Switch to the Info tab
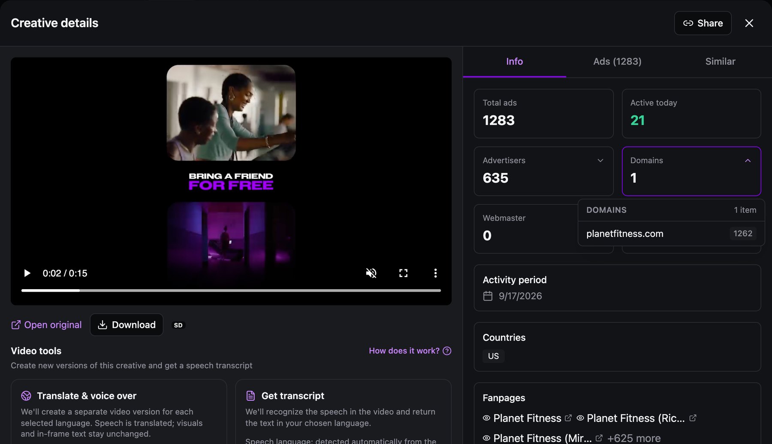Image resolution: width=772 pixels, height=444 pixels. click(514, 61)
